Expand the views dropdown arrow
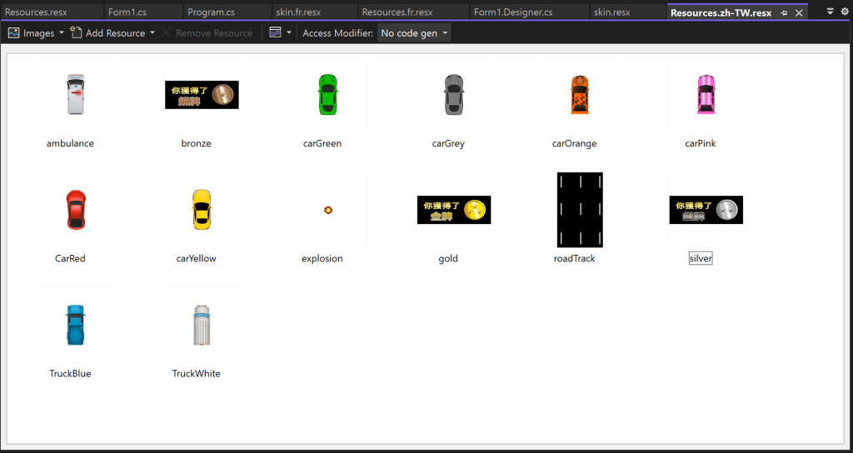Image resolution: width=853 pixels, height=453 pixels. click(289, 33)
